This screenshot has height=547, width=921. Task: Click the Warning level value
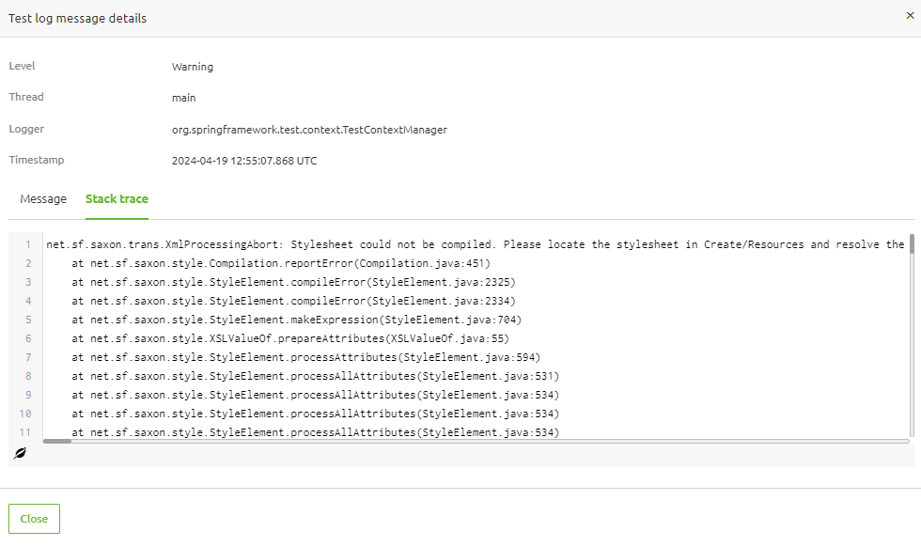click(x=193, y=67)
